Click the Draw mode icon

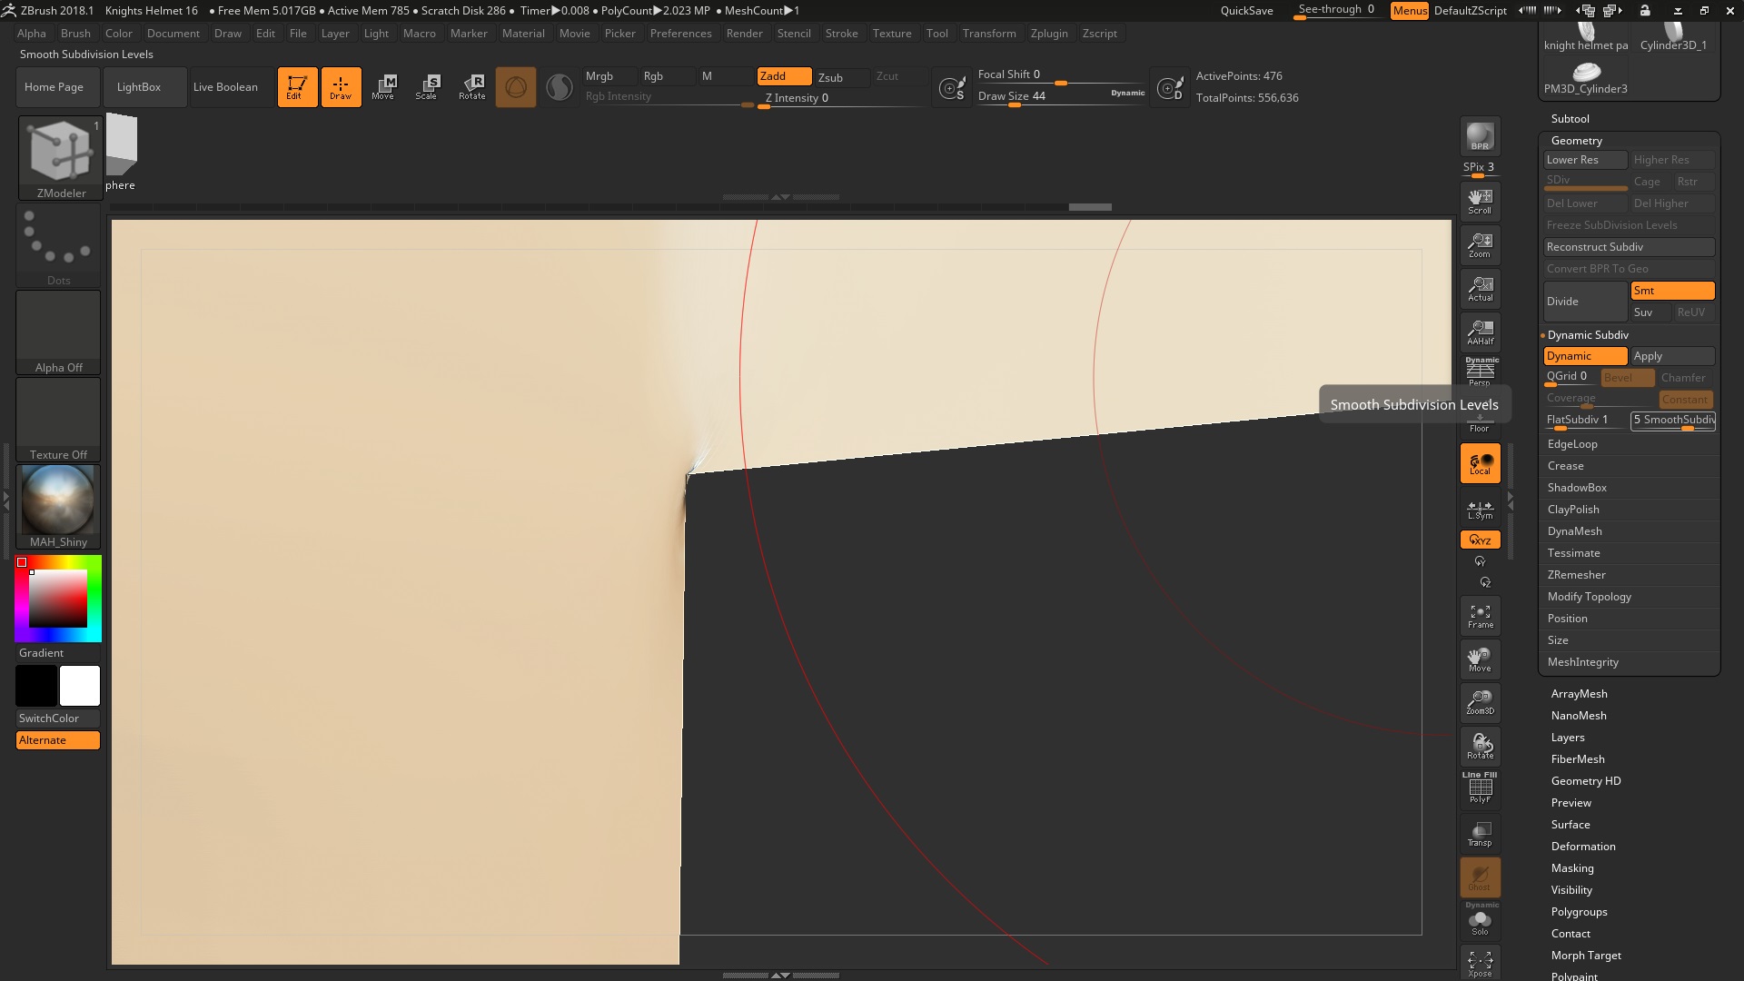[x=341, y=86]
